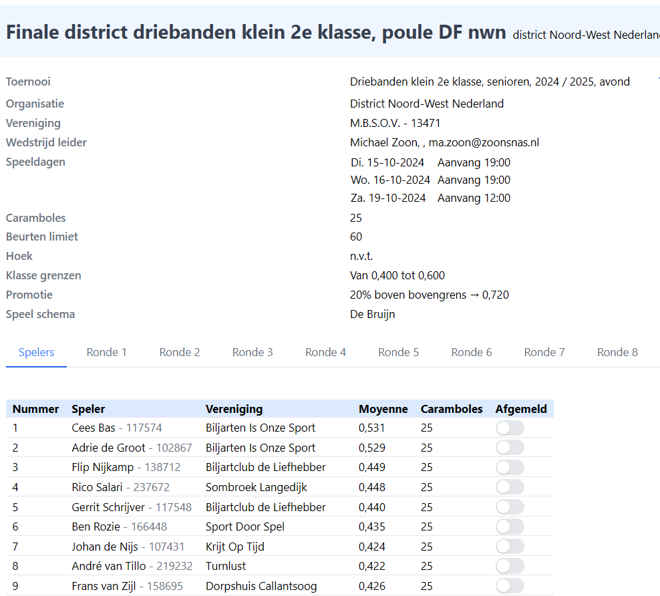Toggle Afgemeld for André van Tillo
Viewport: 660px width, 596px height.
[510, 566]
